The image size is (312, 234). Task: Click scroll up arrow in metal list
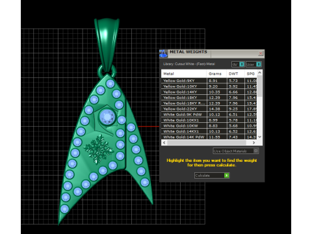pos(260,72)
